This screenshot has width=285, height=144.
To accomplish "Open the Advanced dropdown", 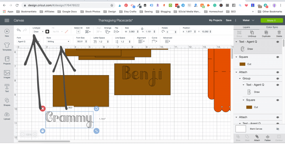I will point(167,41).
